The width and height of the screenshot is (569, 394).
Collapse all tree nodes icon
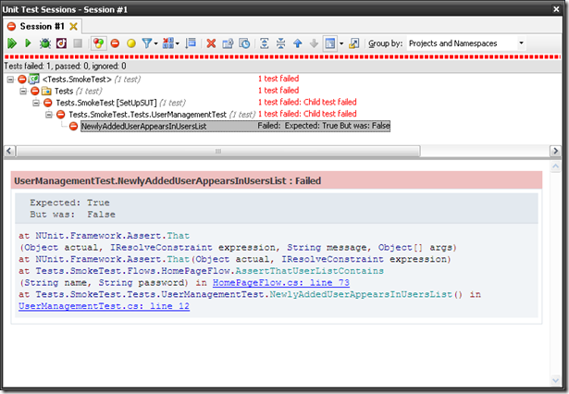(x=281, y=43)
